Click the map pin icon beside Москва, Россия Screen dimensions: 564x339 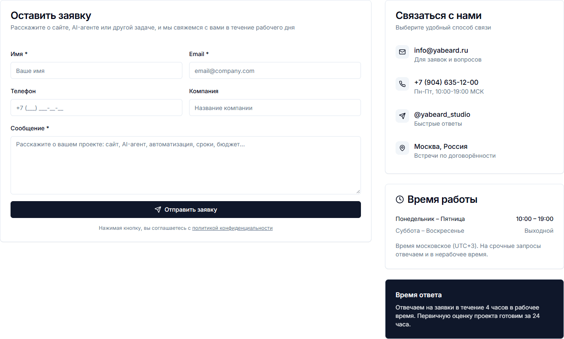coord(402,148)
